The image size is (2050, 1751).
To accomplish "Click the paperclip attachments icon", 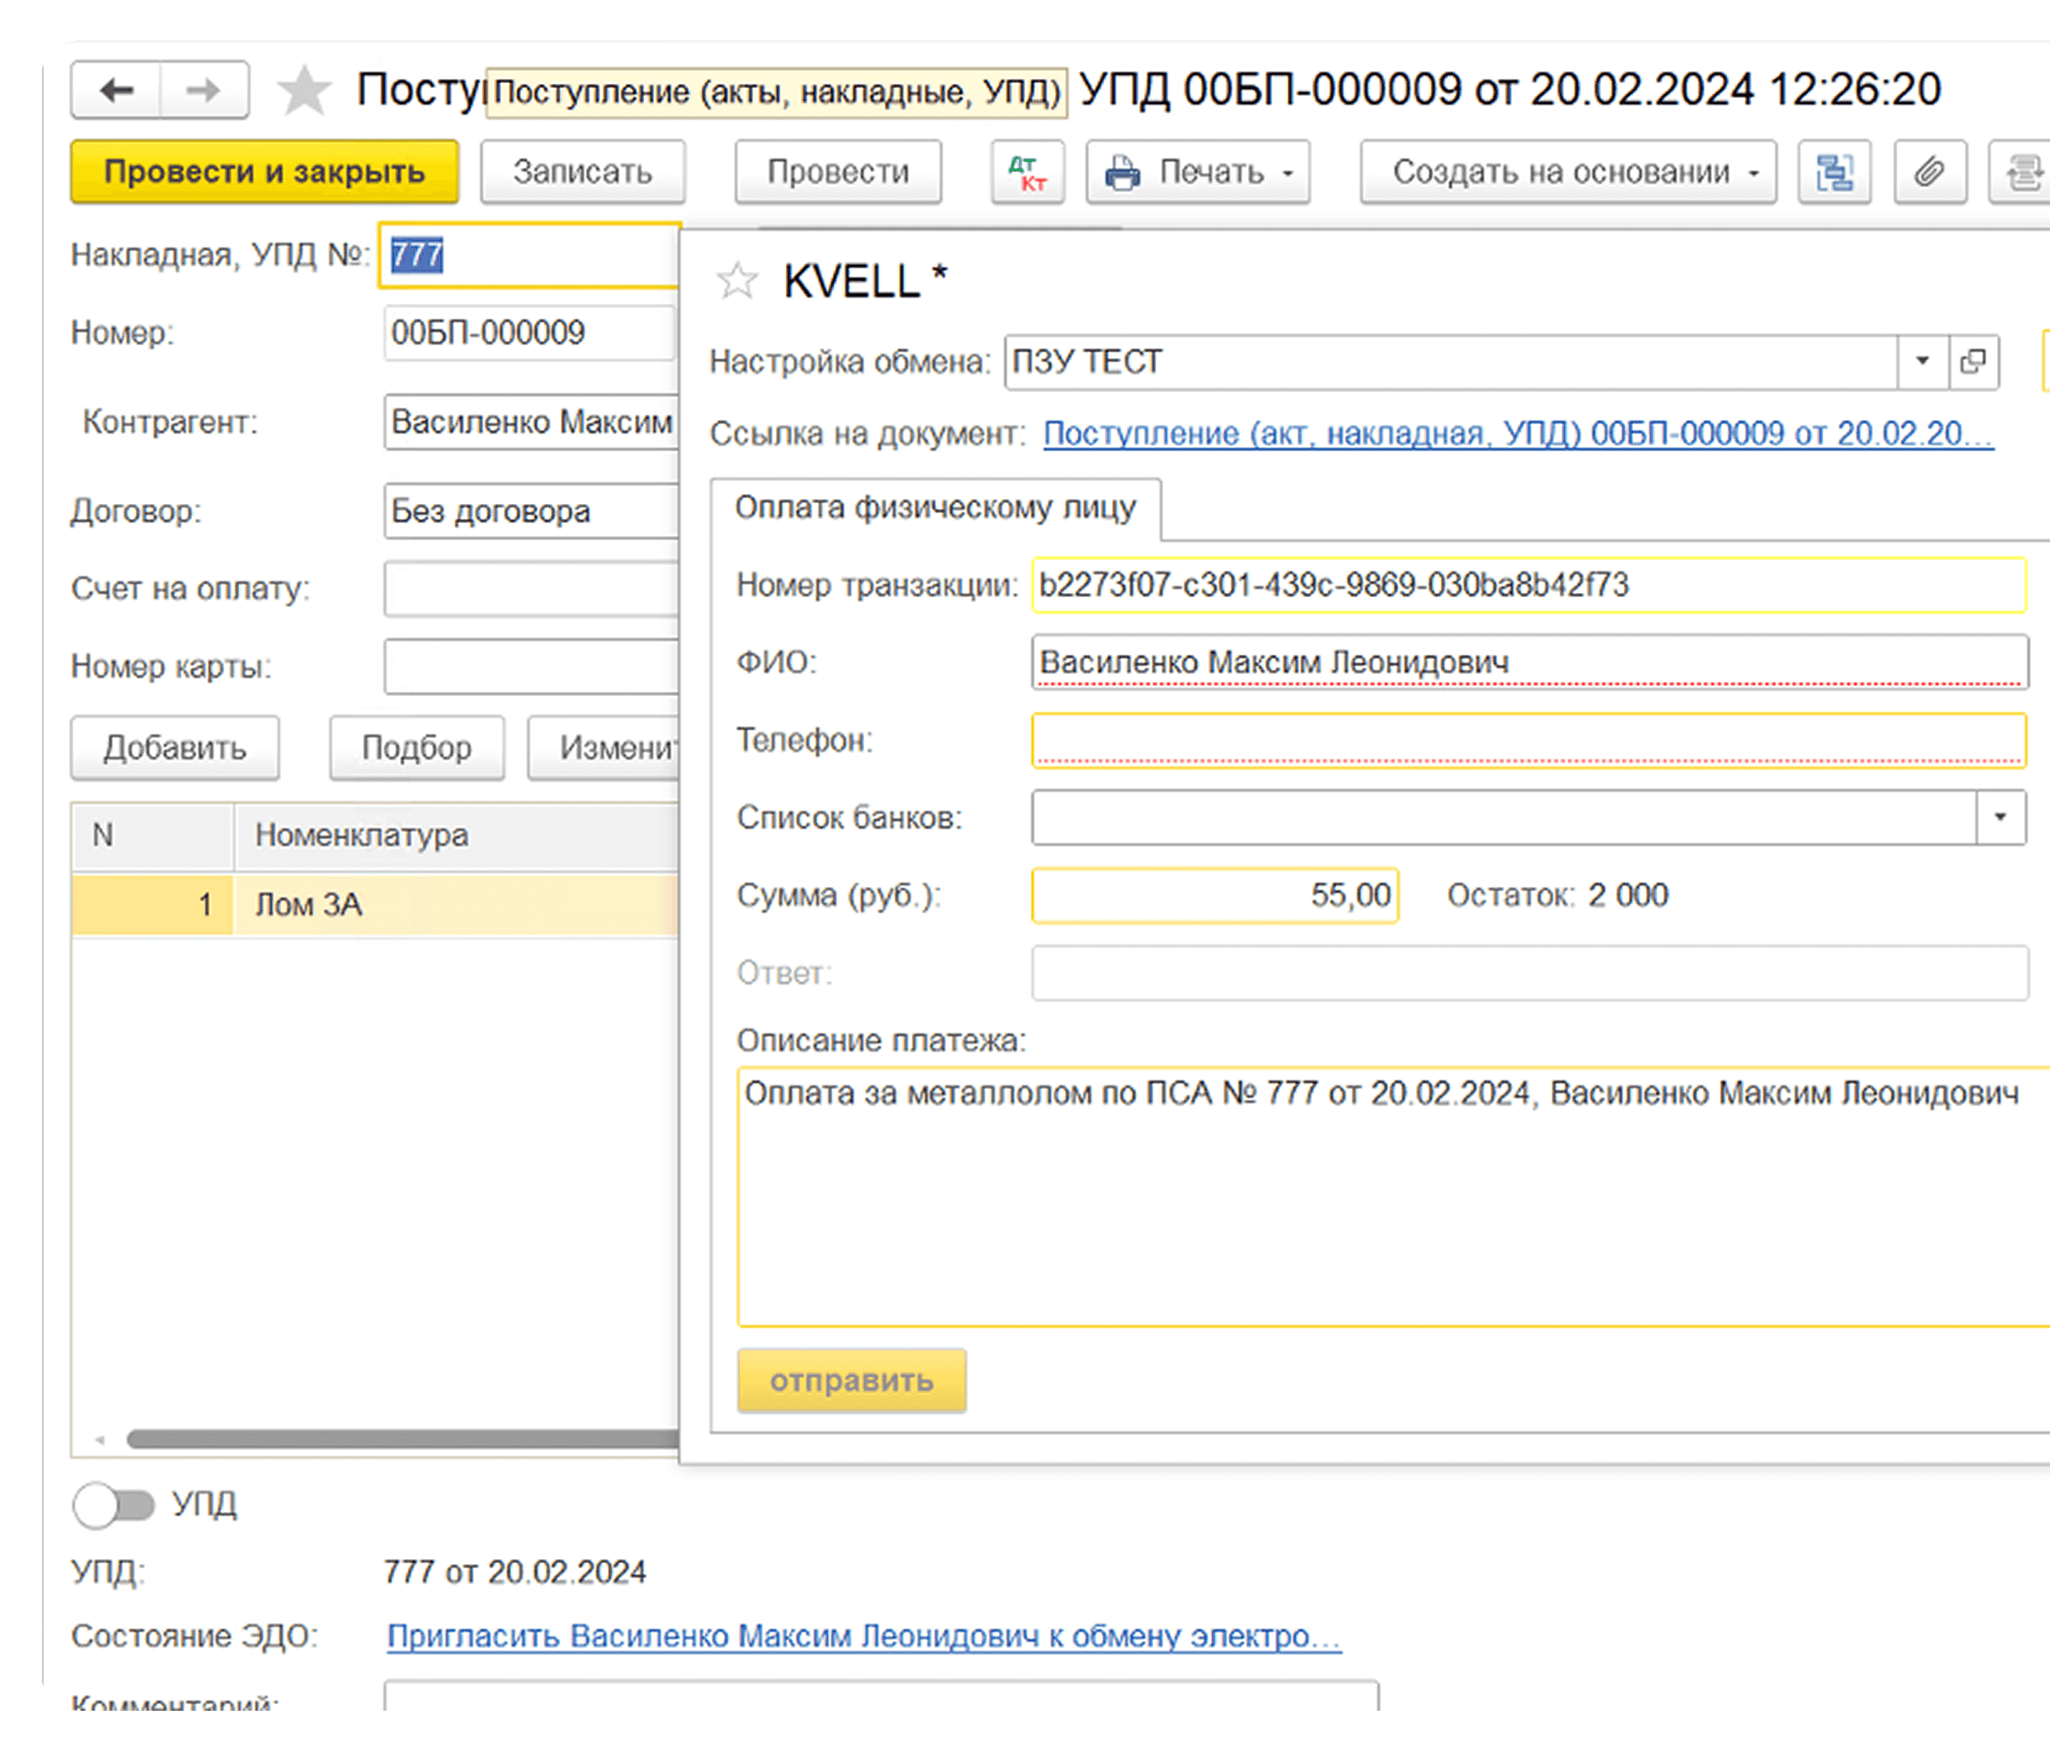I will 1929,172.
